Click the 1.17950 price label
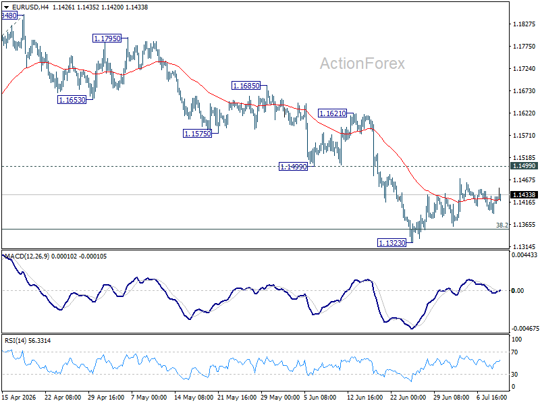This screenshot has height=405, width=540. point(107,38)
